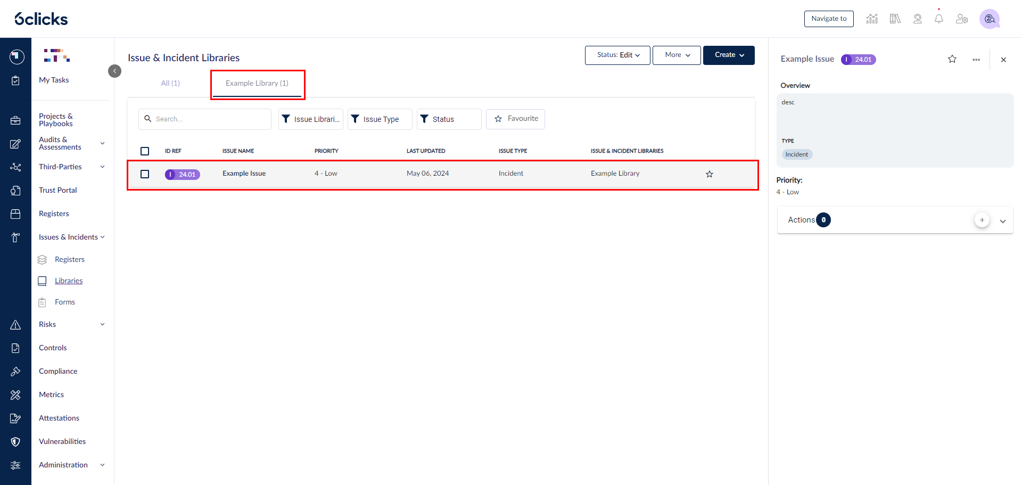Image resolution: width=1022 pixels, height=485 pixels.
Task: Switch to Example Library (1) tab
Action: (x=257, y=84)
